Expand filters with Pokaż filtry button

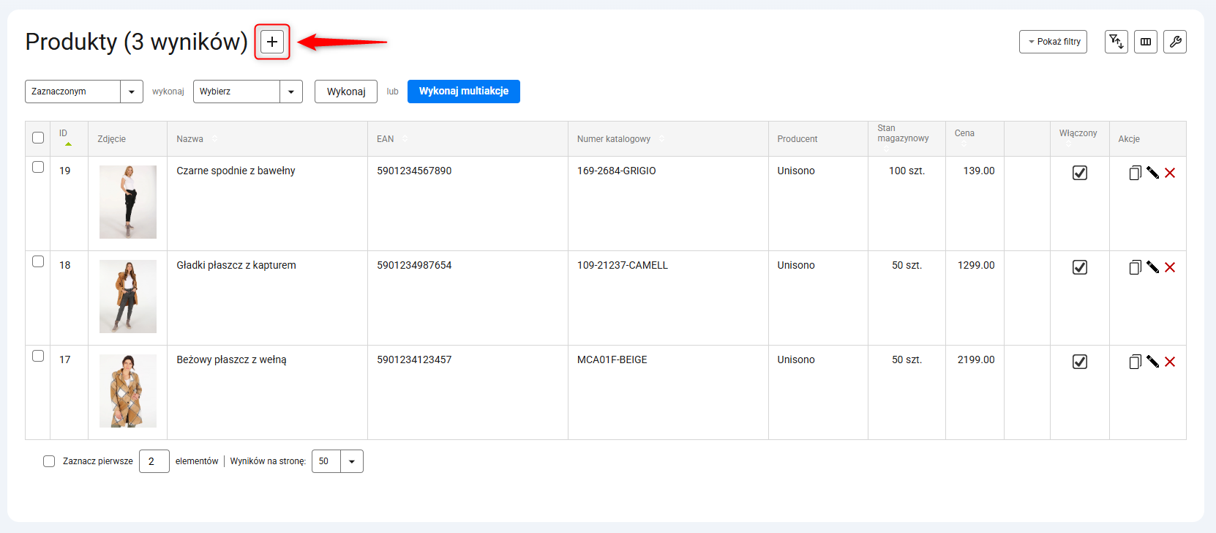pyautogui.click(x=1053, y=42)
